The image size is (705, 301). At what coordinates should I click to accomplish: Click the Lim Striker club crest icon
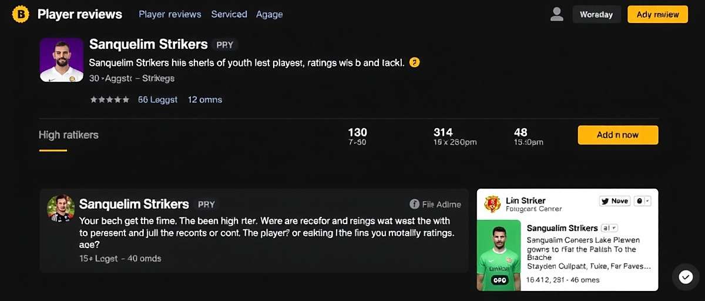point(492,204)
